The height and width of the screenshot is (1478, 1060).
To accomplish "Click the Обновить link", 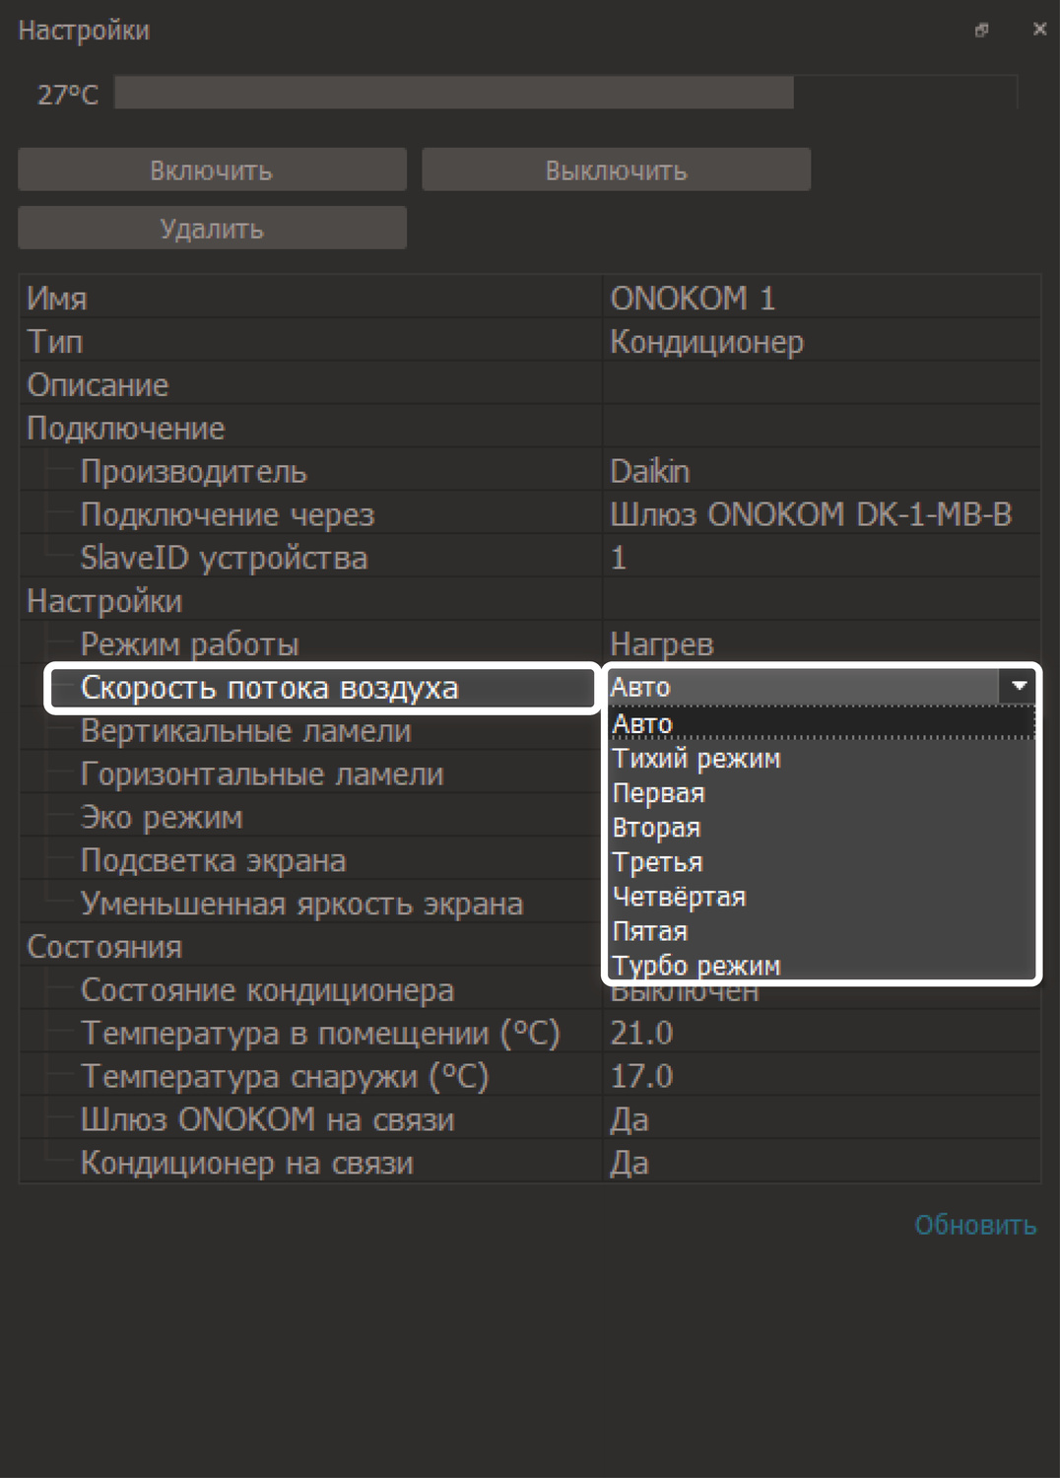I will pyautogui.click(x=974, y=1225).
